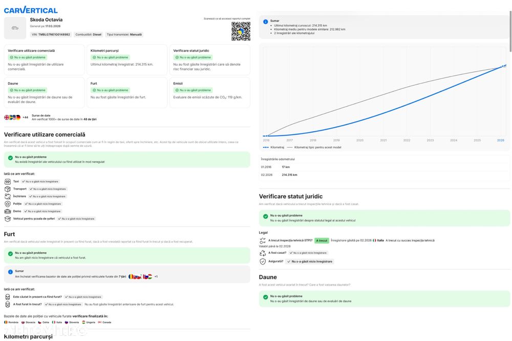Click the flag cluster next to +44

click(12, 117)
